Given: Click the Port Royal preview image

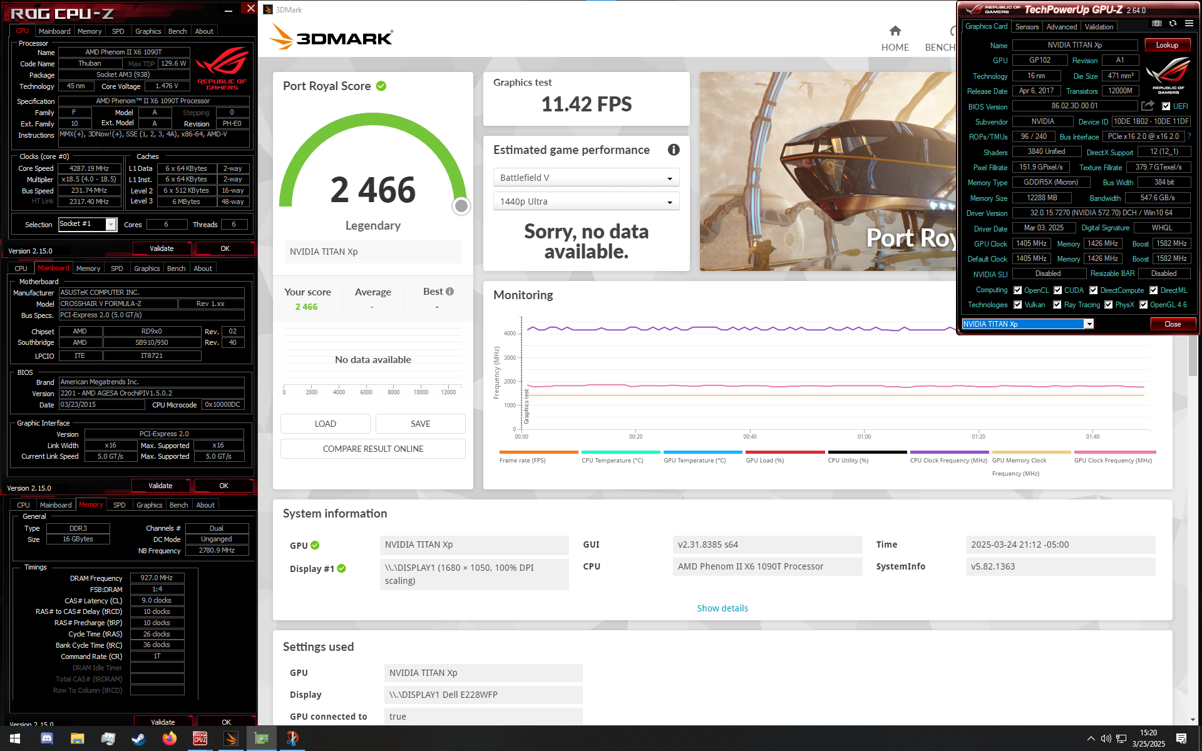Looking at the screenshot, I should [x=828, y=171].
